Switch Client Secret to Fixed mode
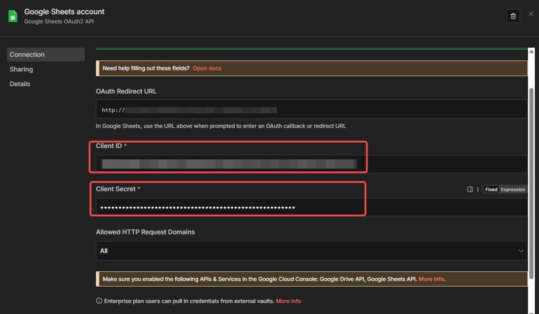The image size is (539, 314). [491, 189]
